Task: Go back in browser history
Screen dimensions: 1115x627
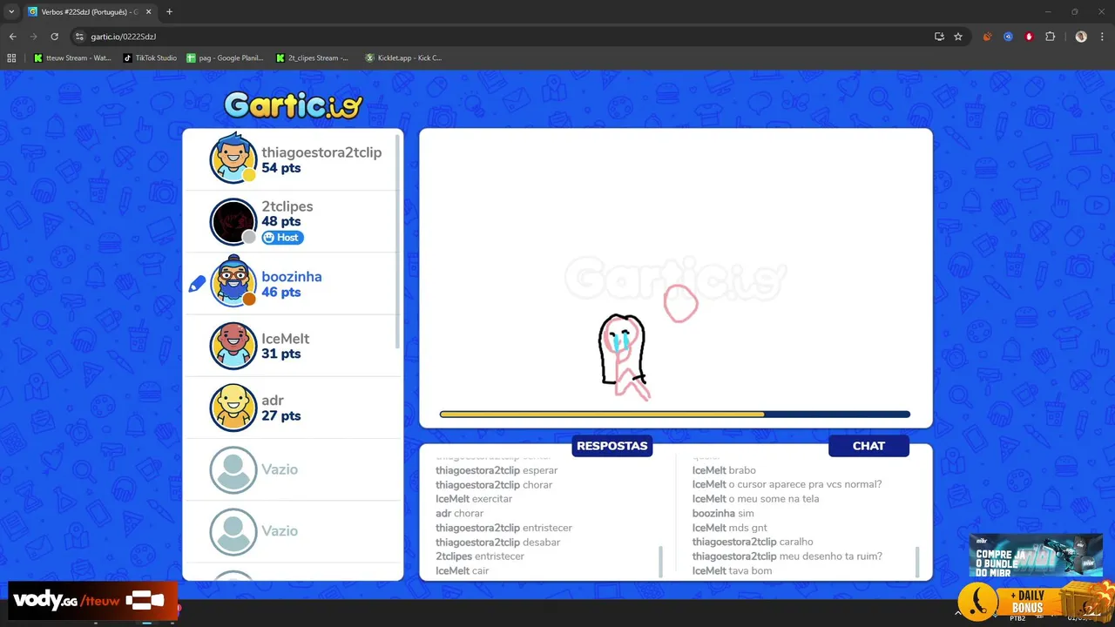Action: coord(12,37)
